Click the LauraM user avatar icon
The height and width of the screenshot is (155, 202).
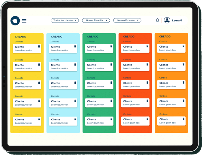167,20
